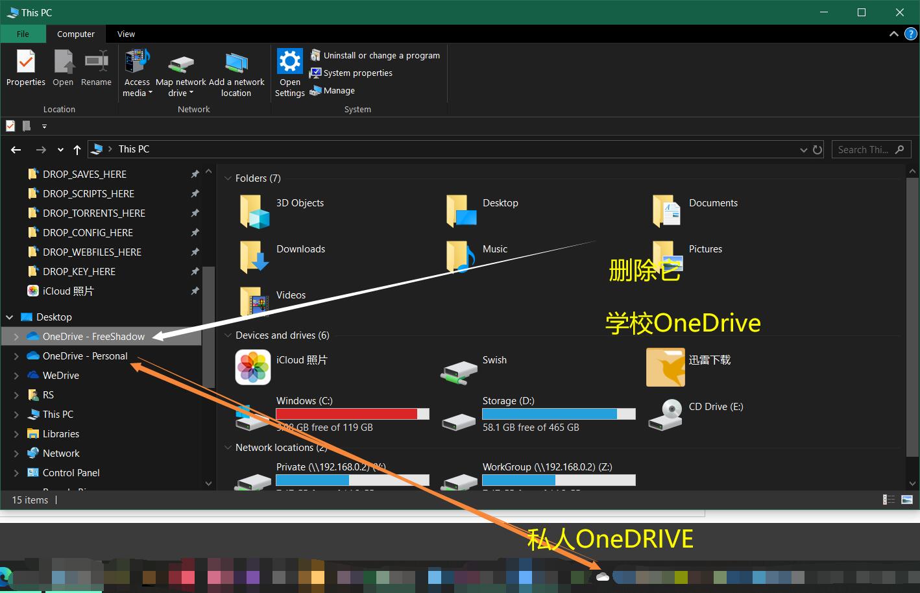
Task: Click the Access media ribbon button
Action: pyautogui.click(x=137, y=73)
